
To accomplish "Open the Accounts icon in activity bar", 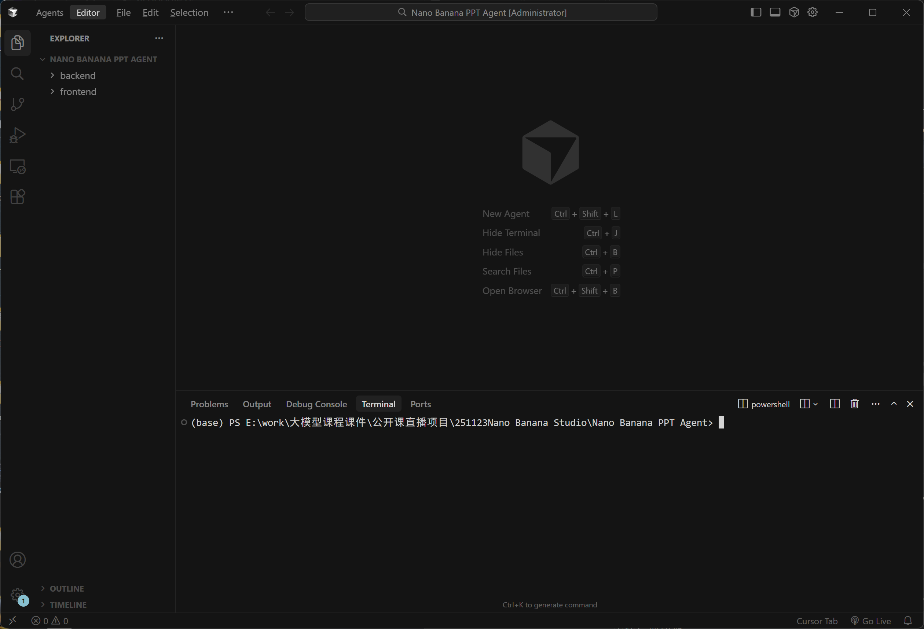I will click(x=17, y=560).
